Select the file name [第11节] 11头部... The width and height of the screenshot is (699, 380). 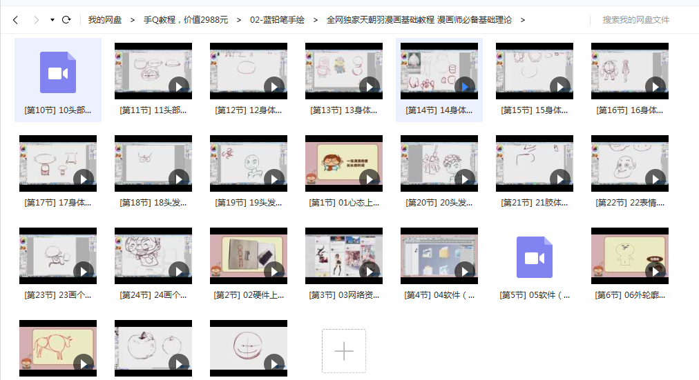(153, 110)
